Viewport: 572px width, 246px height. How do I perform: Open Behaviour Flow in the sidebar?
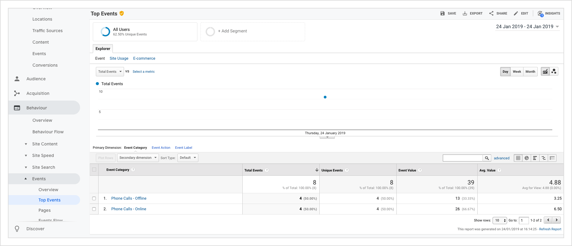(48, 132)
